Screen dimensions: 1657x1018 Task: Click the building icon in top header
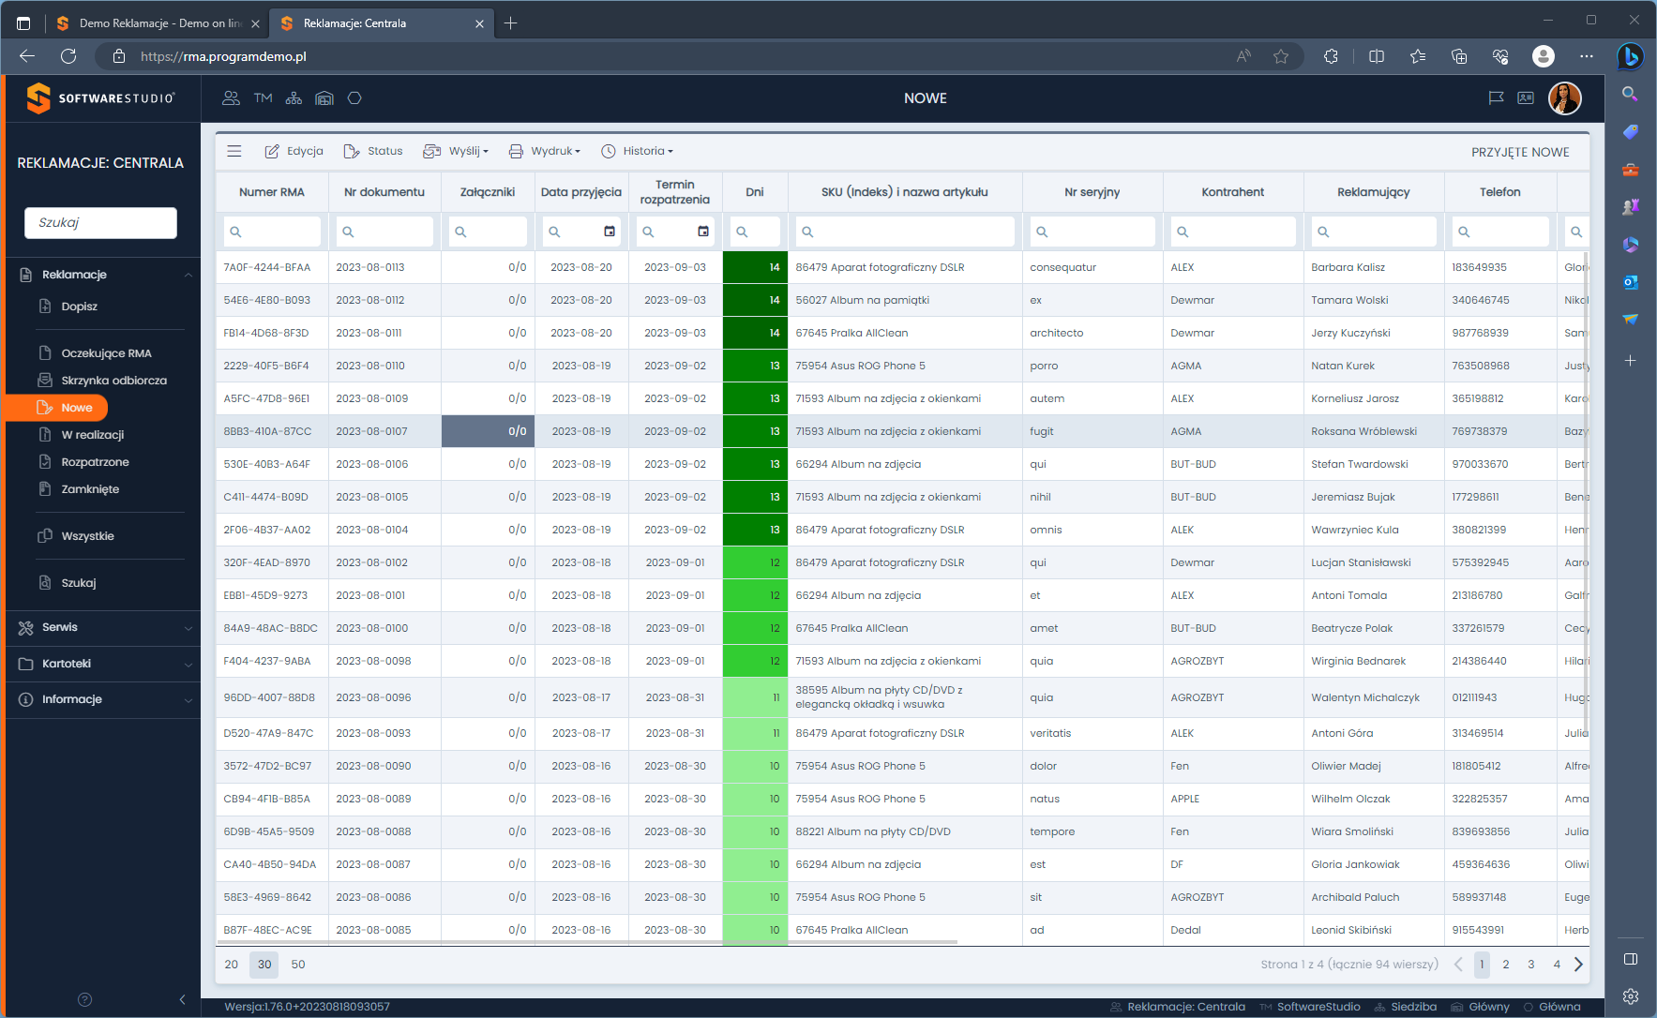pyautogui.click(x=324, y=98)
